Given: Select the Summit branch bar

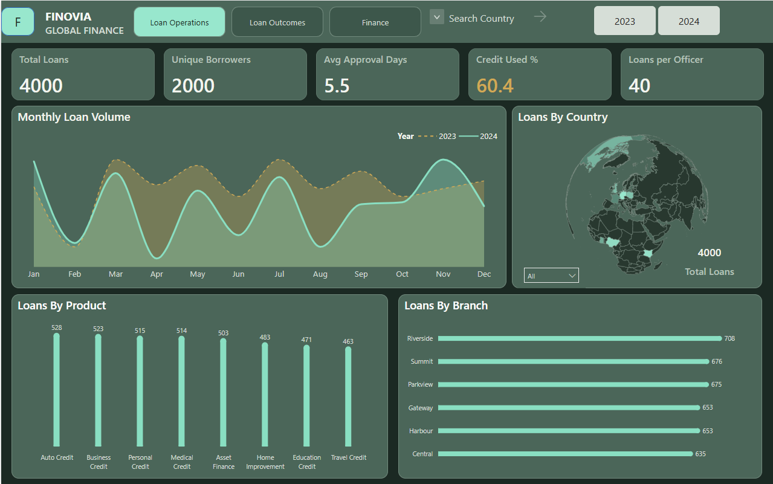Looking at the screenshot, I should pos(574,361).
